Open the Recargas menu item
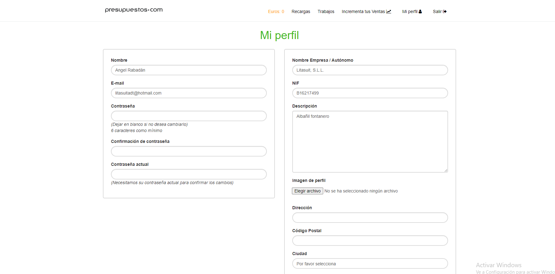 coord(301,11)
